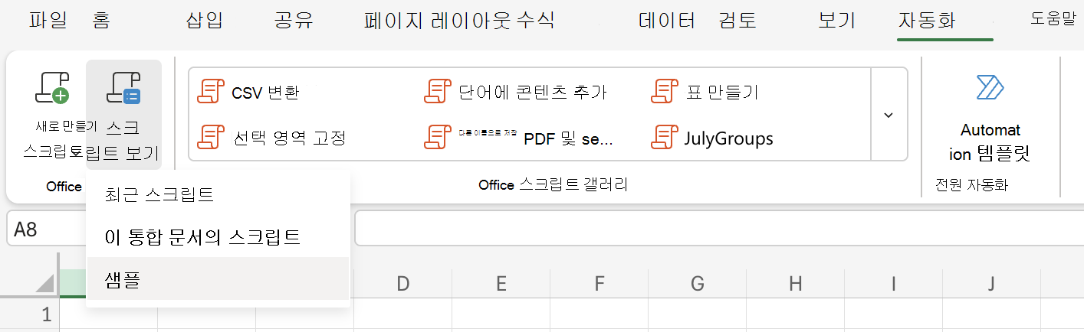Open the View Scripts (스크립트 보기) button
Viewport: 1084px width, 332px height.
coord(124,115)
